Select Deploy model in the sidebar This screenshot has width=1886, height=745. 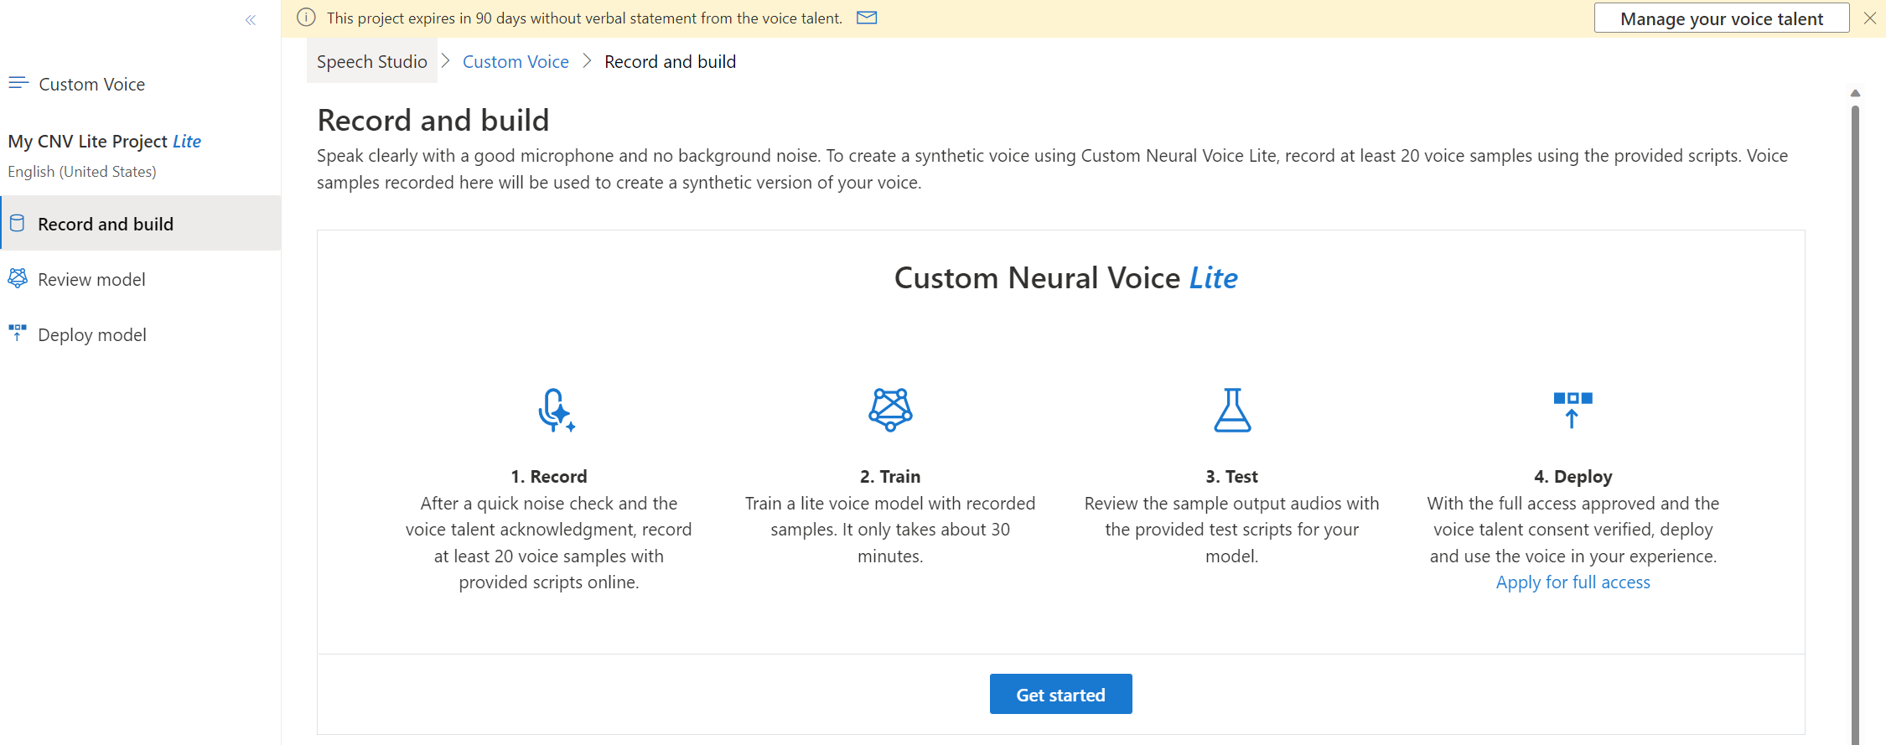coord(92,335)
